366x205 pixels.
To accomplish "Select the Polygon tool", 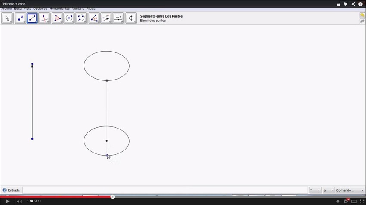I will [57, 18].
